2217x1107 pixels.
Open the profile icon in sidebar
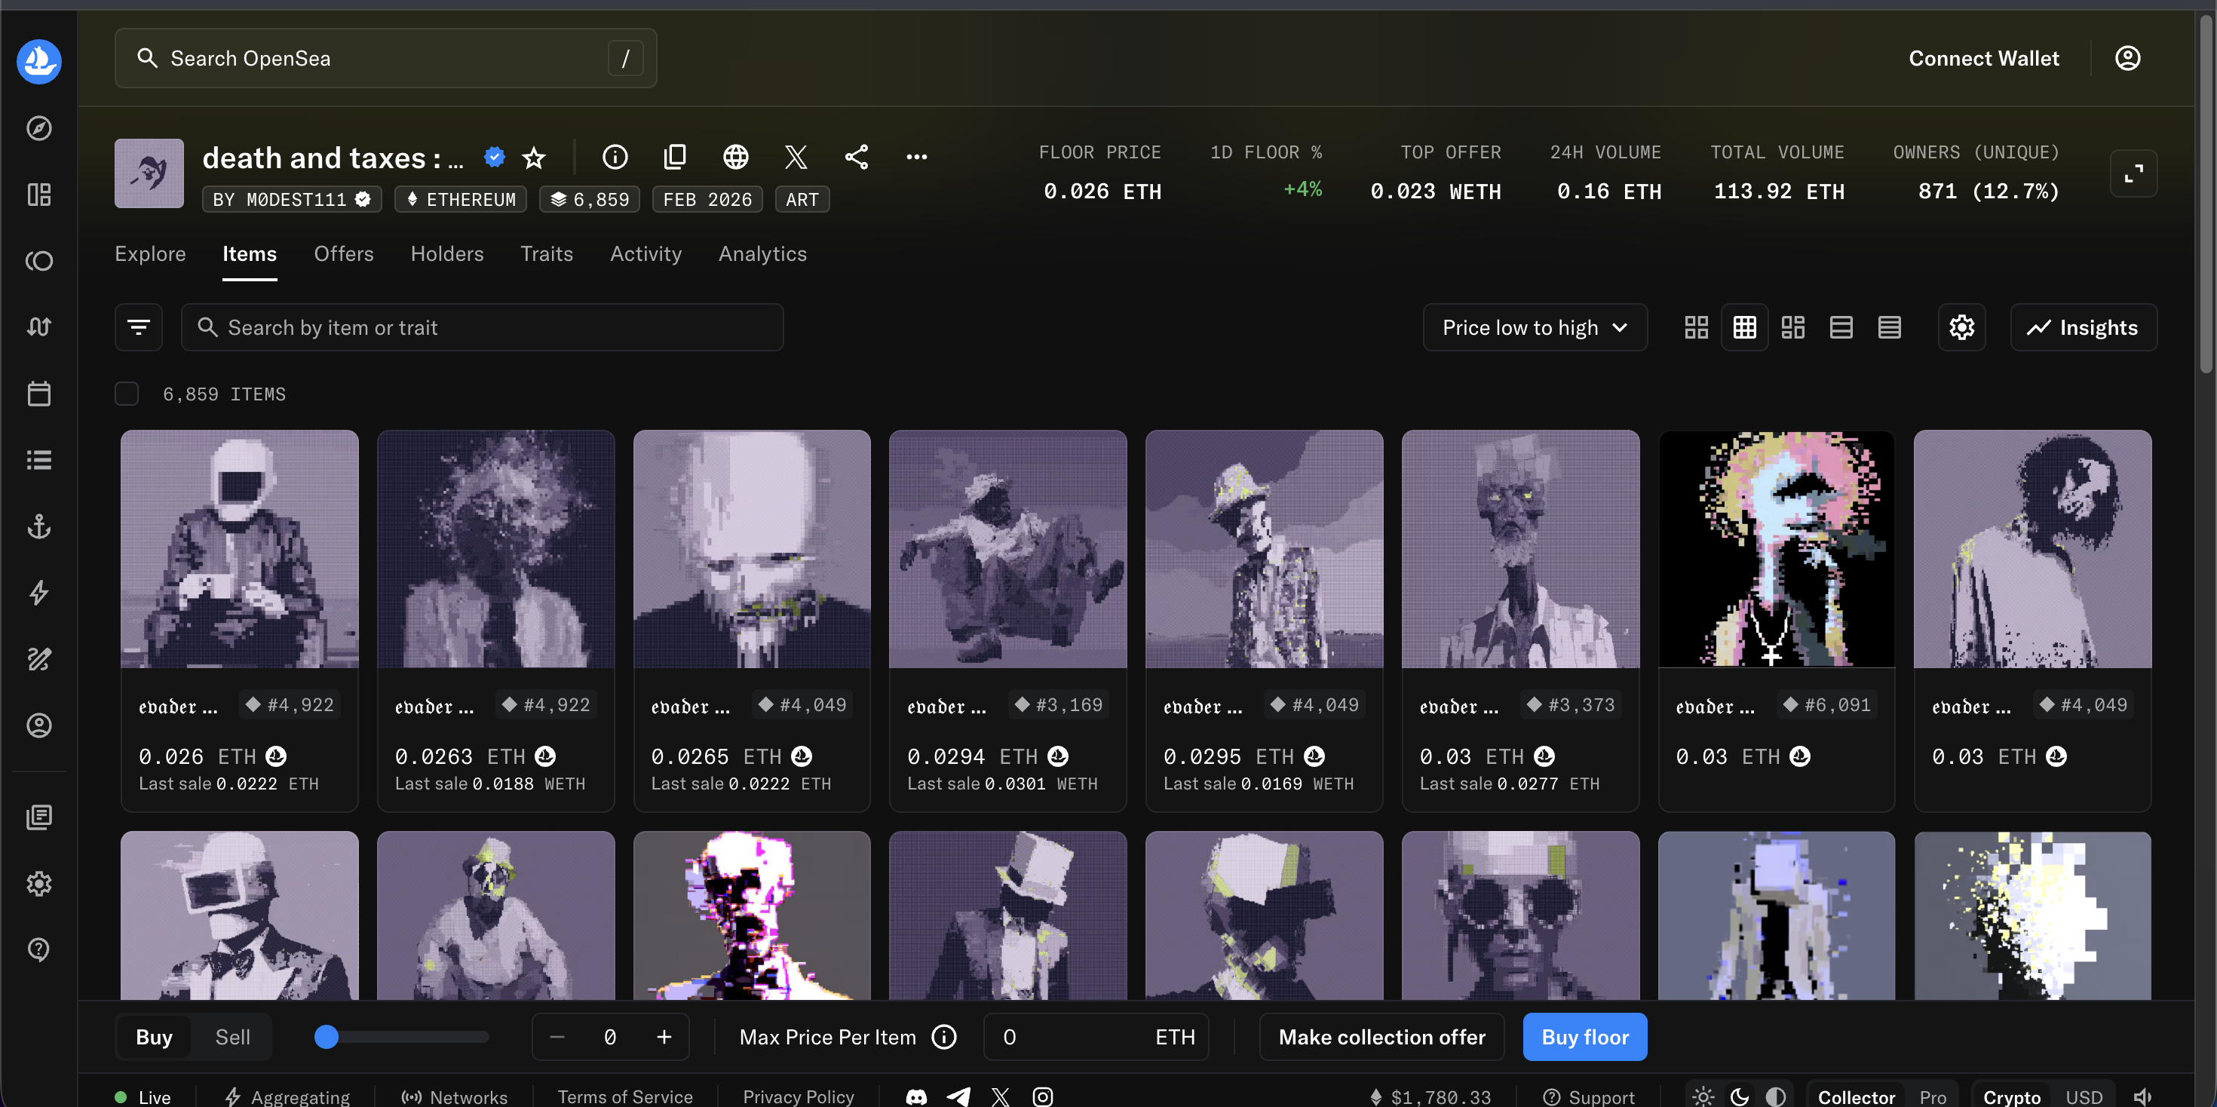coord(38,725)
